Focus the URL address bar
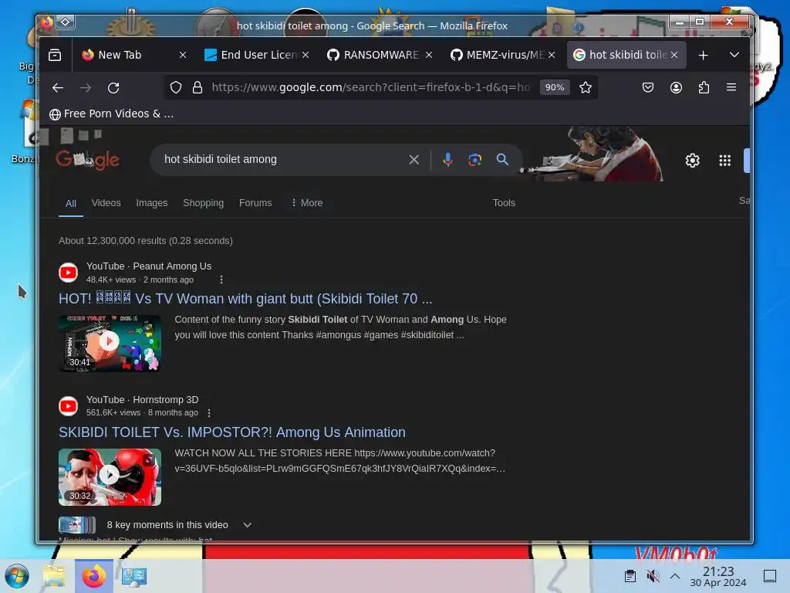The width and height of the screenshot is (790, 593). pyautogui.click(x=371, y=87)
